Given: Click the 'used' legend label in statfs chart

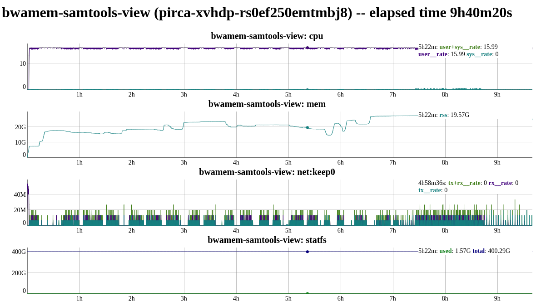Looking at the screenshot, I should point(445,251).
